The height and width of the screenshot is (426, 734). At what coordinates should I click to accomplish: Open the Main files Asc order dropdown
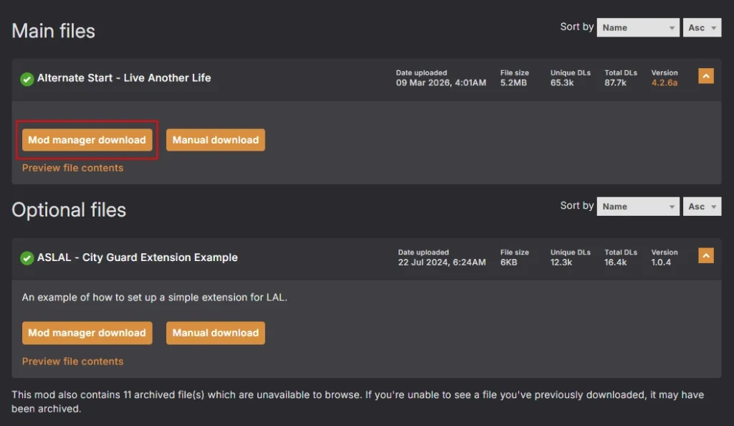(x=701, y=28)
